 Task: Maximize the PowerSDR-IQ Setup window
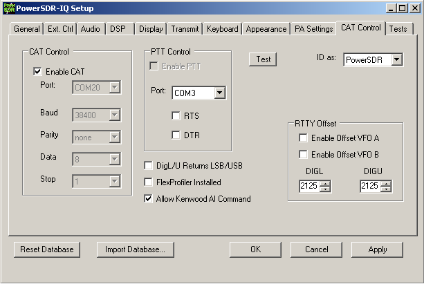402,8
